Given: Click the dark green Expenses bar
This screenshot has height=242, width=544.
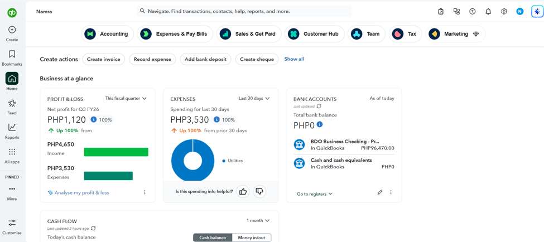Looking at the screenshot, I should click(x=108, y=176).
